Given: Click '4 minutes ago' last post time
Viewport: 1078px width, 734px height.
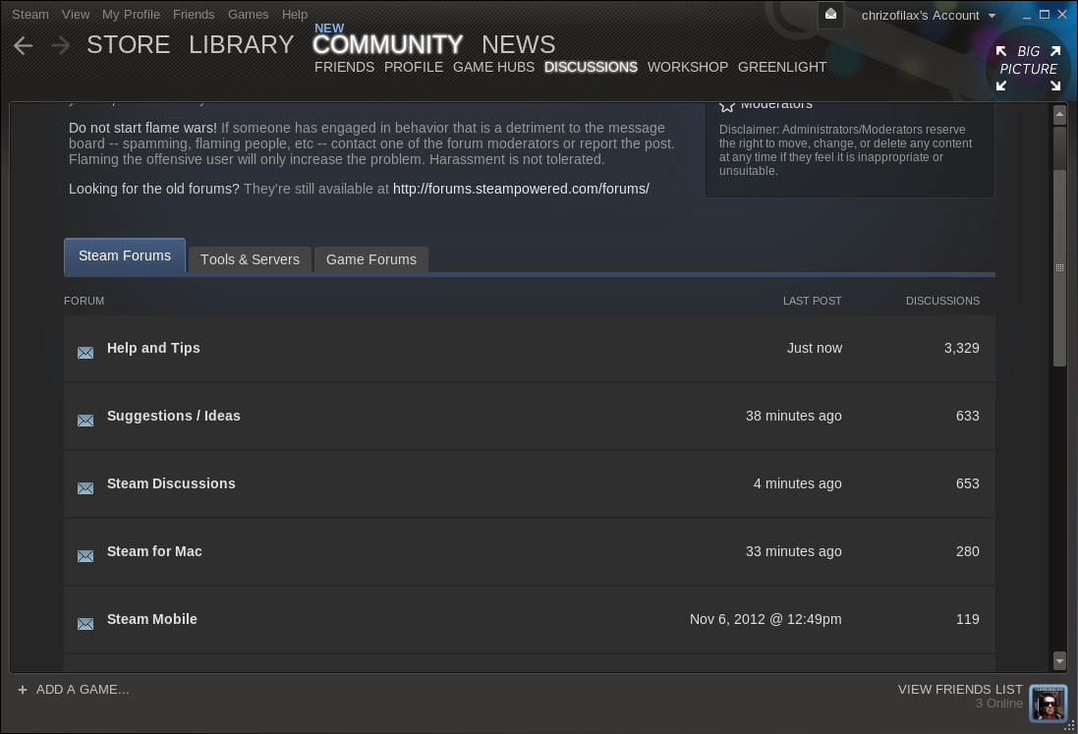Looking at the screenshot, I should 798,483.
